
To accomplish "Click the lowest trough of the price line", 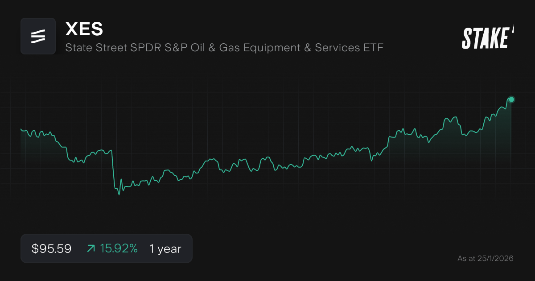I will point(119,195).
